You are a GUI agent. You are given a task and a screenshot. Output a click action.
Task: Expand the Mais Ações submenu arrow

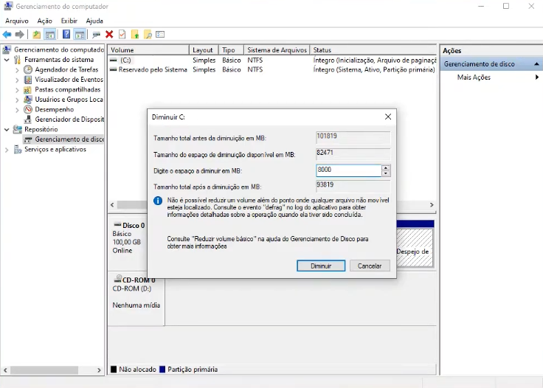point(537,77)
